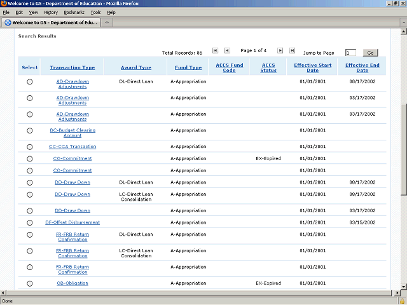Open a new browser tab
Screen dimensions: 407x305
coord(107,22)
